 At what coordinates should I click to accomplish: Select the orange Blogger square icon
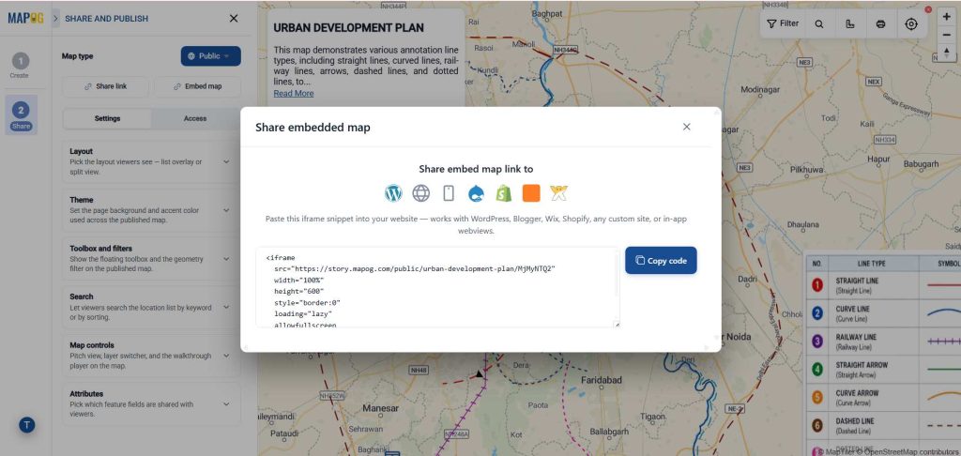click(x=531, y=193)
